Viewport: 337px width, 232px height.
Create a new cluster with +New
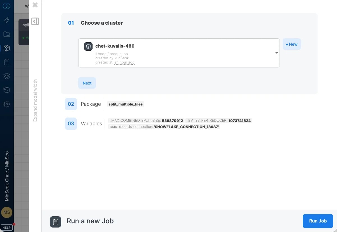point(292,44)
